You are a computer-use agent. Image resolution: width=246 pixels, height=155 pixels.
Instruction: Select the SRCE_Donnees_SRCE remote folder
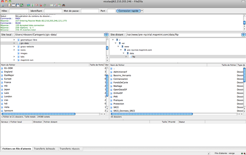click(124, 111)
